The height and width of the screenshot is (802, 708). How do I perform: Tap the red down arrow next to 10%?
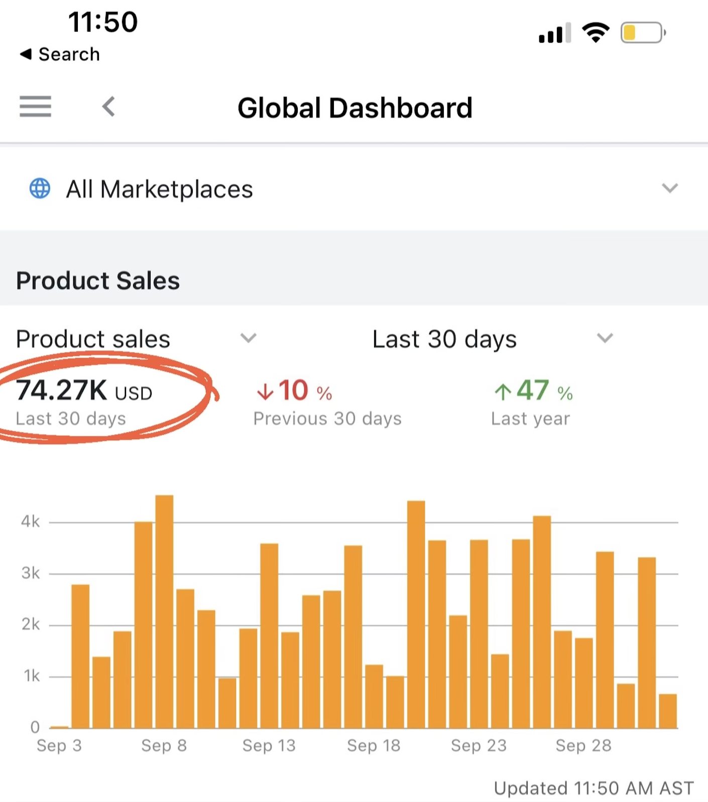click(265, 391)
